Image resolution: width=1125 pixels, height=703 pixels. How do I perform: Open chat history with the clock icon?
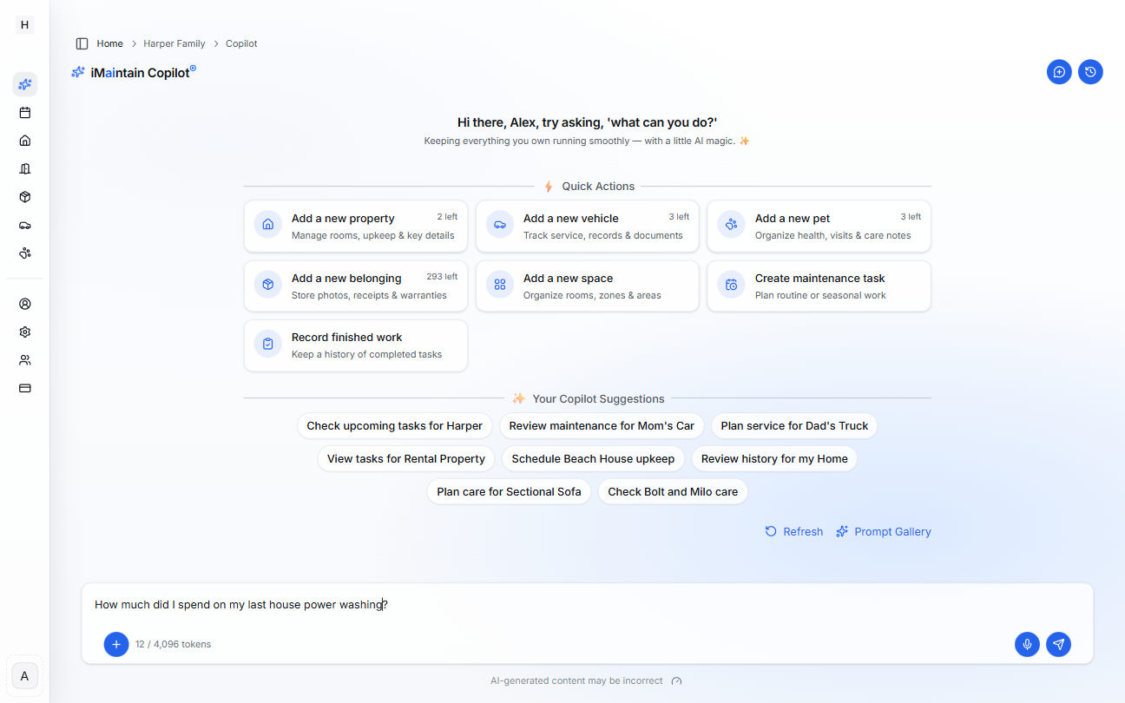(x=1090, y=72)
